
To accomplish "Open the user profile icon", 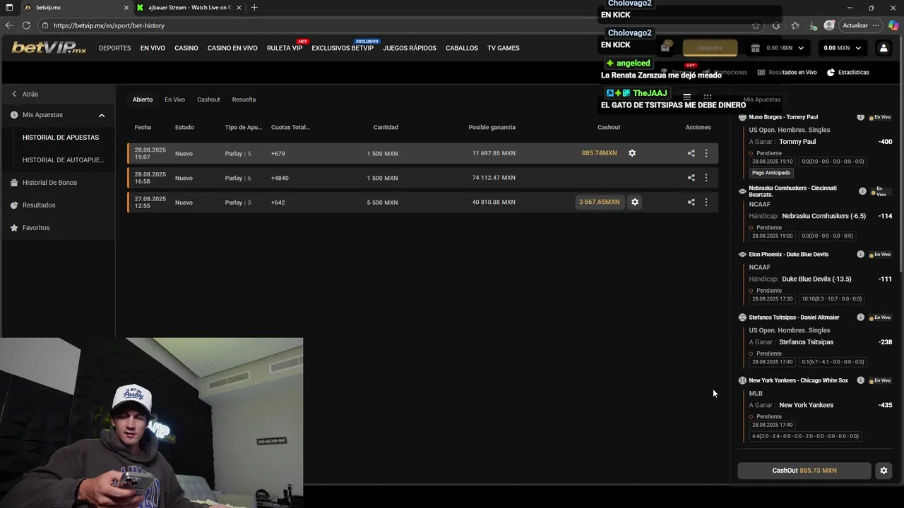I will pos(884,48).
